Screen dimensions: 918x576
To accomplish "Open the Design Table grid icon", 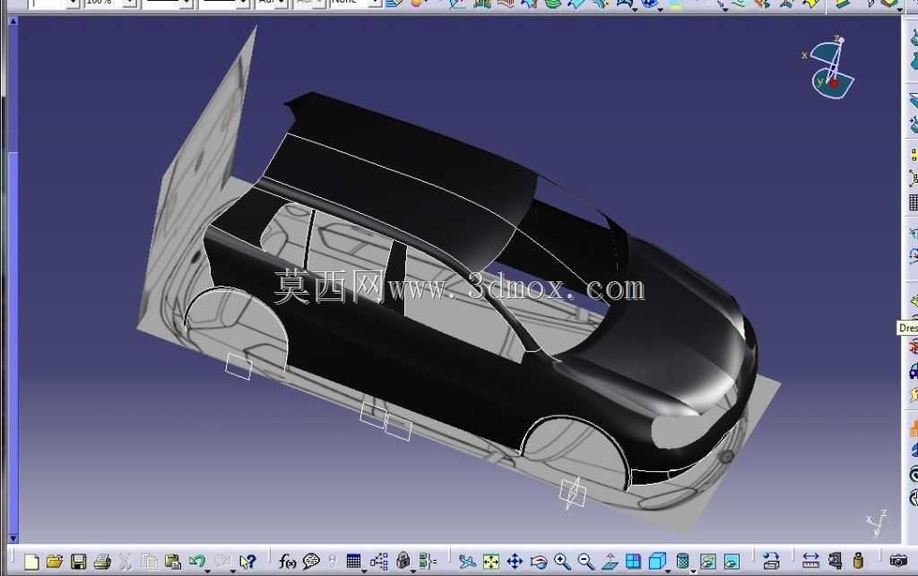I will point(353,562).
